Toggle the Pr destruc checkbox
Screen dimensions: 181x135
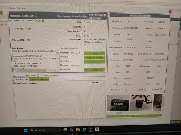click(x=161, y=89)
